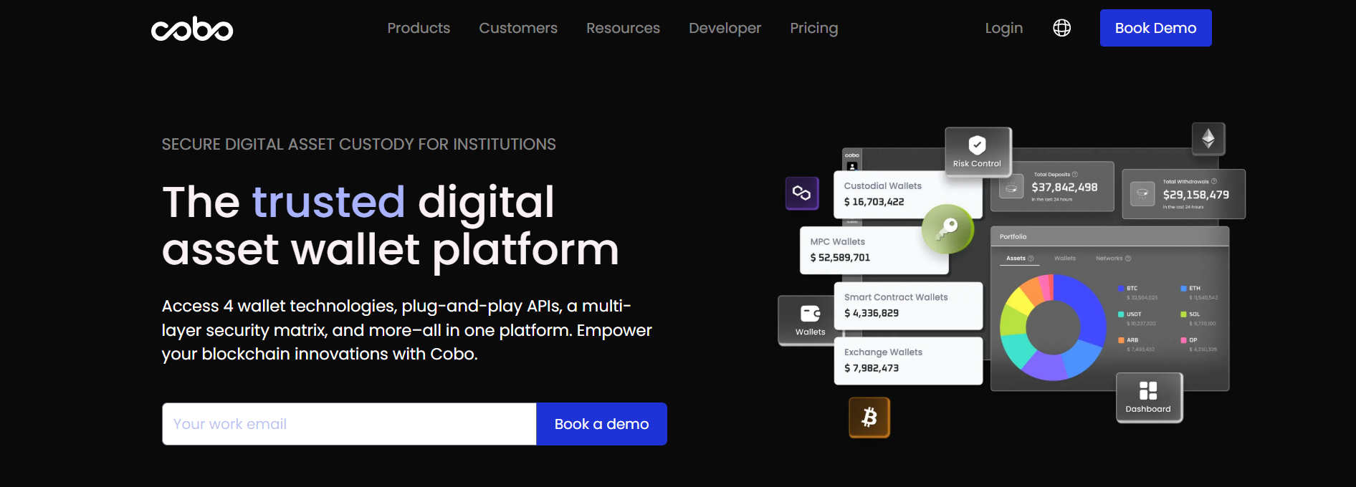Click the Total Withdrawals coin icon
Viewport: 1356px width, 487px height.
[1142, 194]
